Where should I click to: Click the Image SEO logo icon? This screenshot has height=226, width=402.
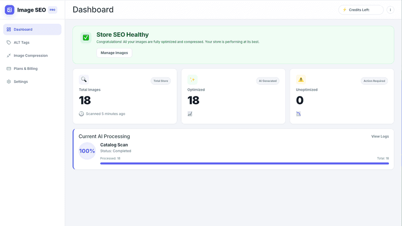(10, 10)
